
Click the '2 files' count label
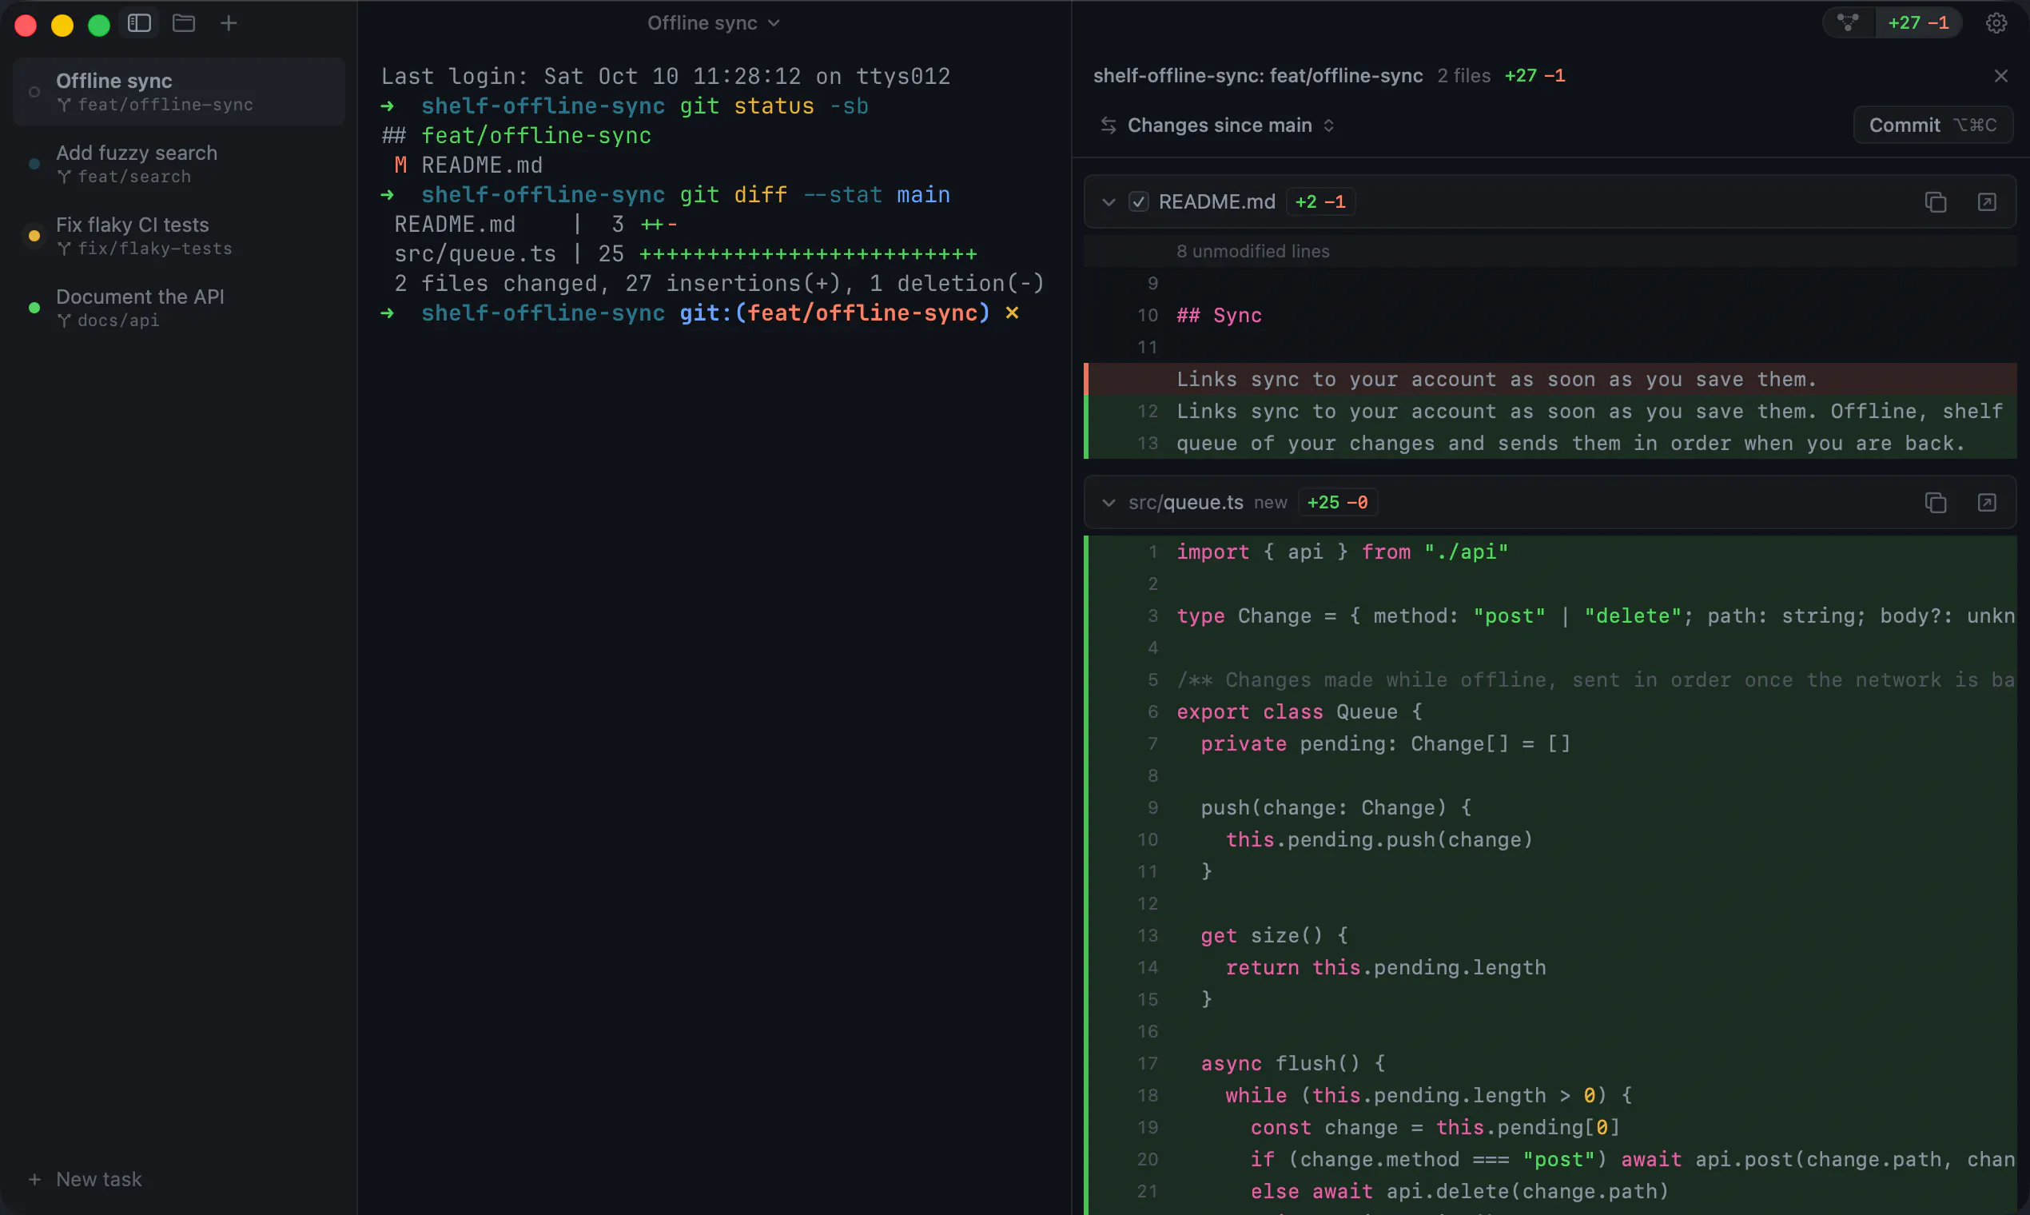pyautogui.click(x=1463, y=75)
